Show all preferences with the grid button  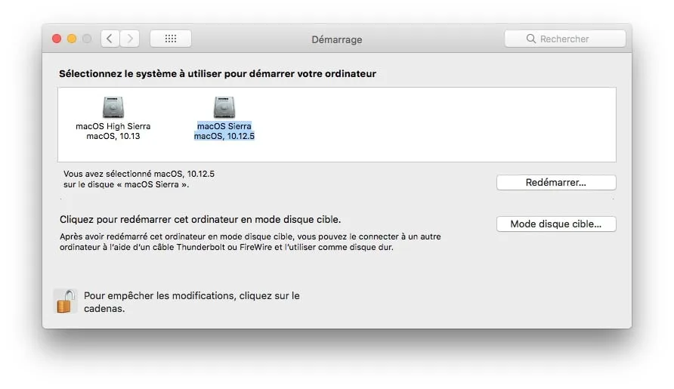coord(171,39)
